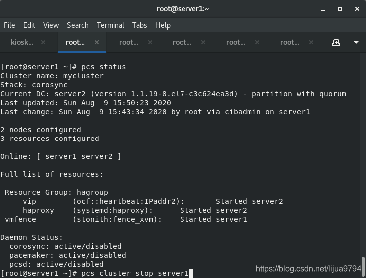Click the vmfence stonith resource line
This screenshot has height=278, width=366.
pyautogui.click(x=126, y=219)
